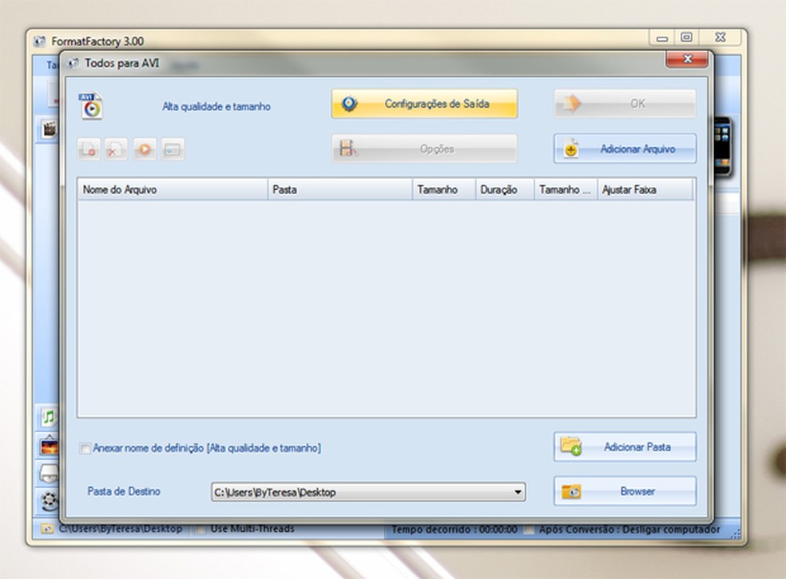The height and width of the screenshot is (579, 786).
Task: Enable Anexar nome de definição checkbox
Action: (85, 448)
